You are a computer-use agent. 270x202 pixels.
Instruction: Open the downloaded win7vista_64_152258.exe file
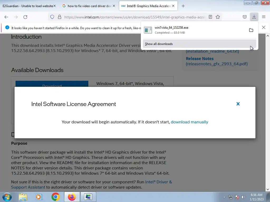pos(194,30)
